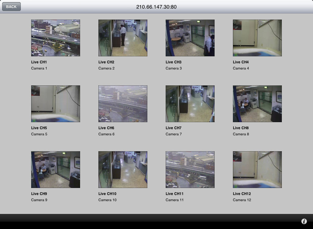Select the 'Camera 6' caption

[106, 134]
